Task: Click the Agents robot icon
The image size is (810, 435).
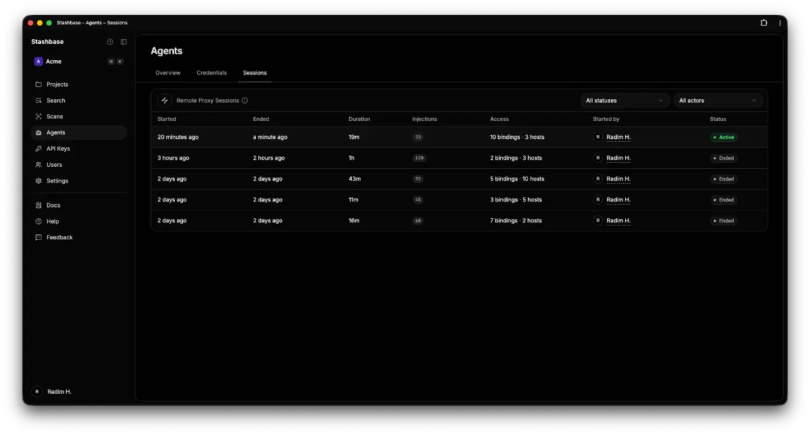Action: 38,133
